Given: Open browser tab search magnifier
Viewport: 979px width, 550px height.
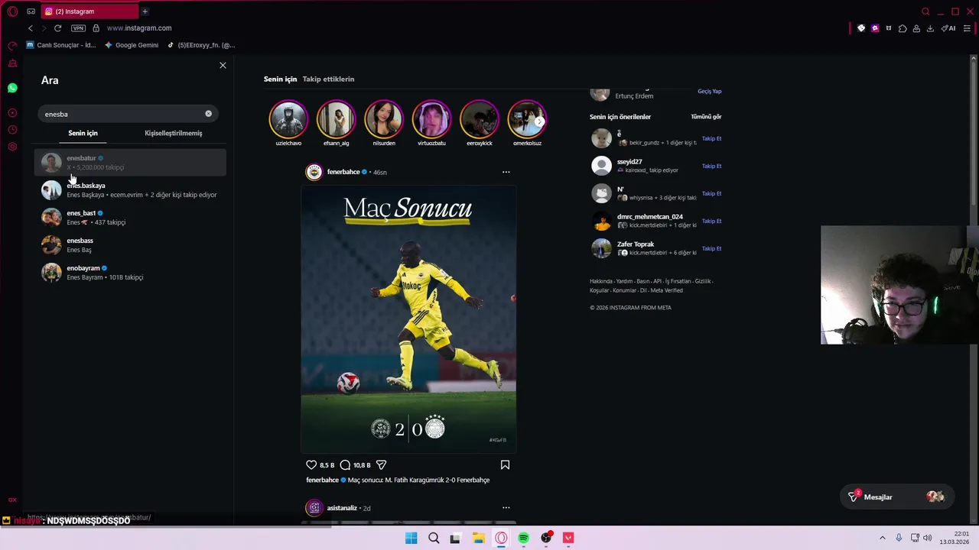Looking at the screenshot, I should click(925, 11).
